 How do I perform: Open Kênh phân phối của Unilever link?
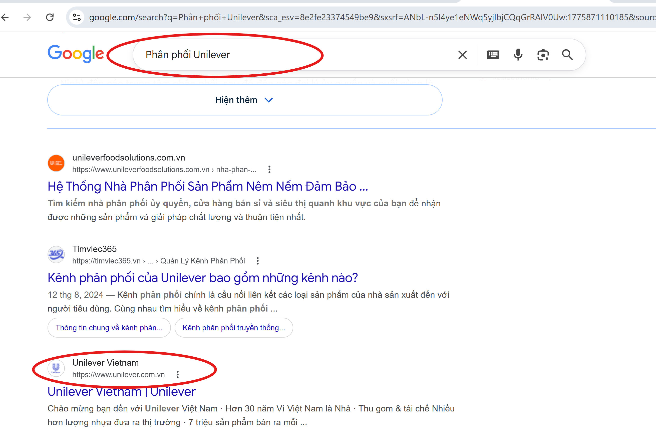(x=202, y=278)
